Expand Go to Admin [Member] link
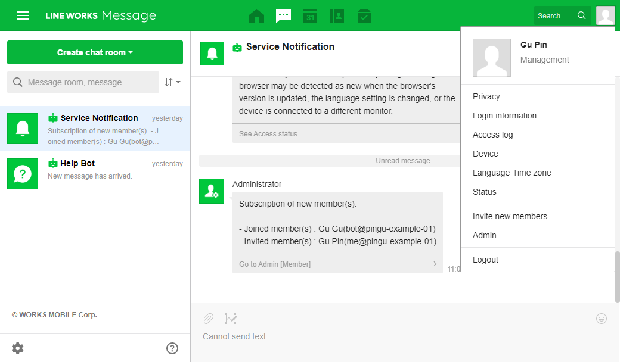This screenshot has width=620, height=362. (x=337, y=264)
